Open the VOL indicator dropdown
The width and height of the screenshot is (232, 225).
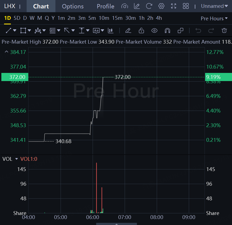[16, 159]
